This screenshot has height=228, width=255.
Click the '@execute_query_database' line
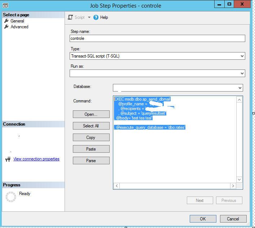pos(150,127)
